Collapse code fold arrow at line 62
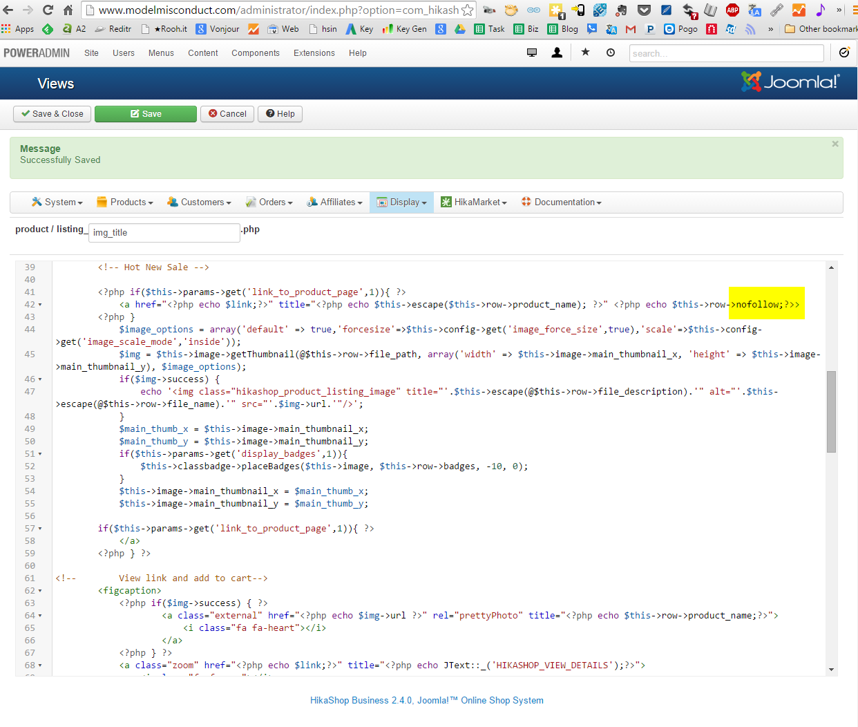Image resolution: width=858 pixels, height=727 pixels. (x=40, y=591)
